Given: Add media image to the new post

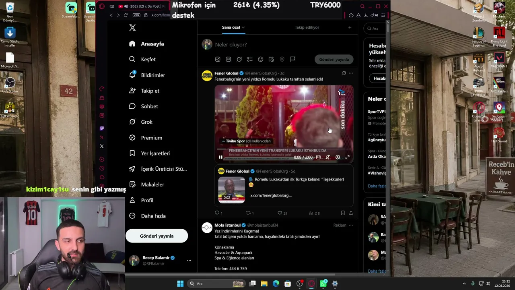Looking at the screenshot, I should pos(218,59).
